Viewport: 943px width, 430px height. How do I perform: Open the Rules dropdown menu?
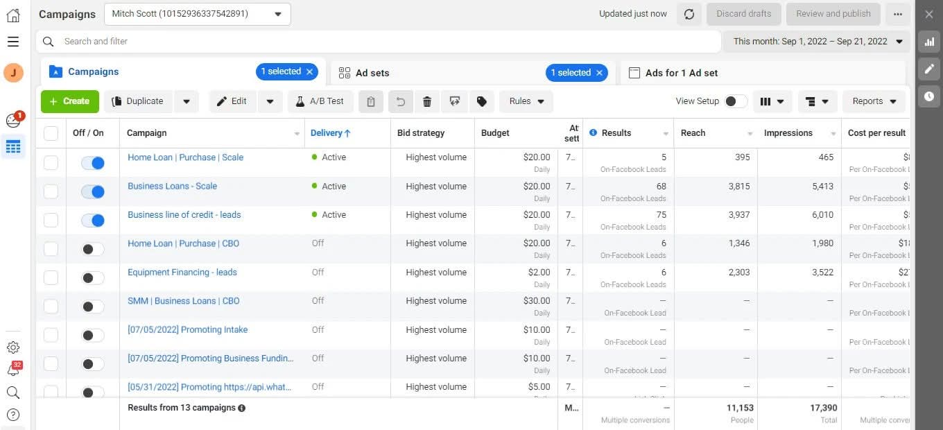click(x=526, y=101)
